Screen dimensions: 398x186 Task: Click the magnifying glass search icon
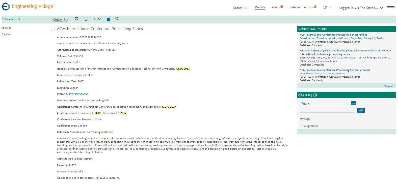tap(117, 19)
